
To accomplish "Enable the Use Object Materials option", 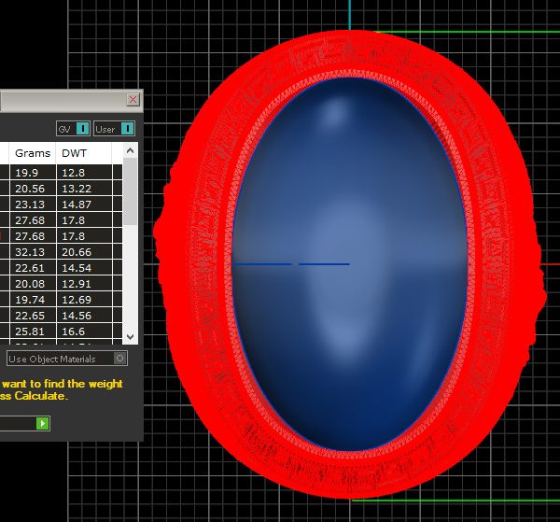I will pos(119,359).
